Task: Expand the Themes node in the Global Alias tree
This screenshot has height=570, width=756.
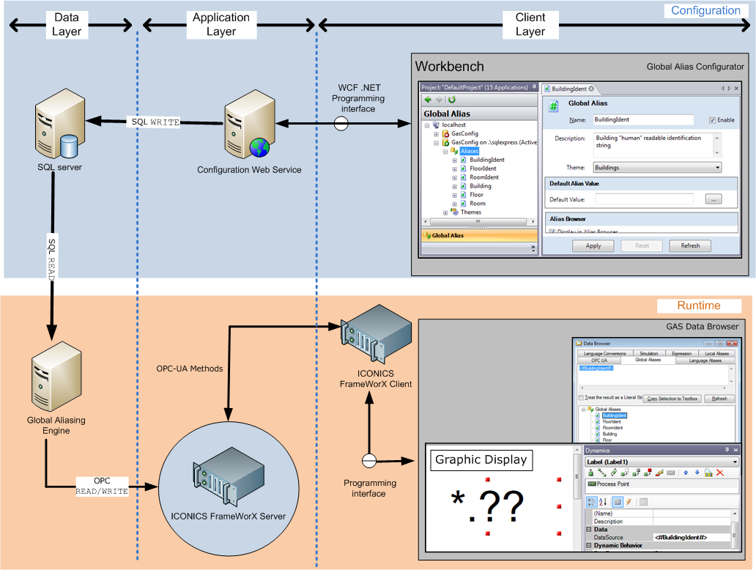Action: click(446, 212)
